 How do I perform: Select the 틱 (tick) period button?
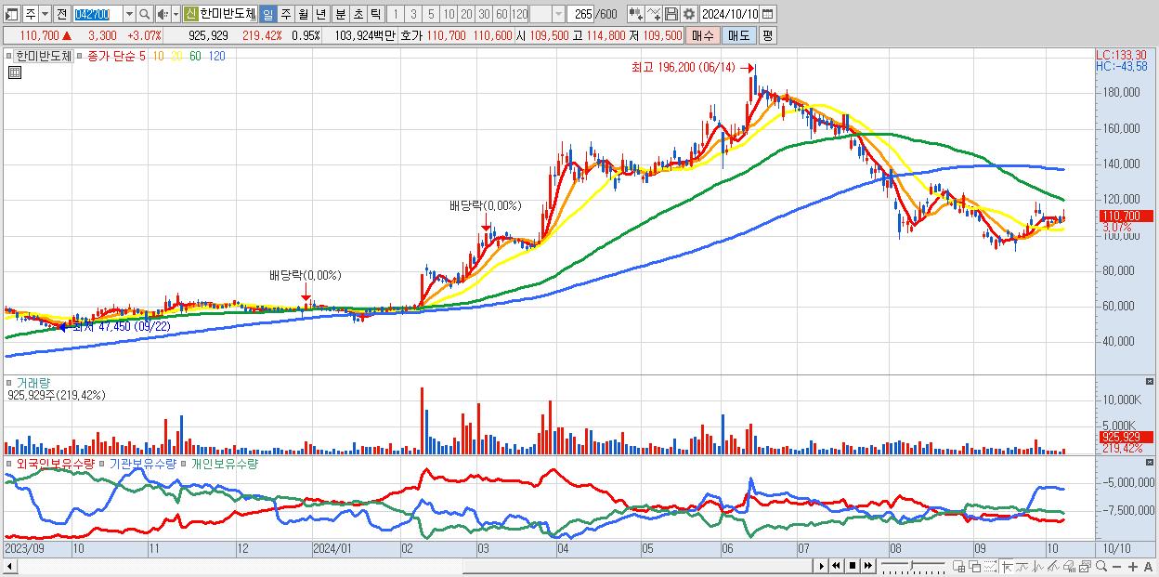tap(375, 14)
